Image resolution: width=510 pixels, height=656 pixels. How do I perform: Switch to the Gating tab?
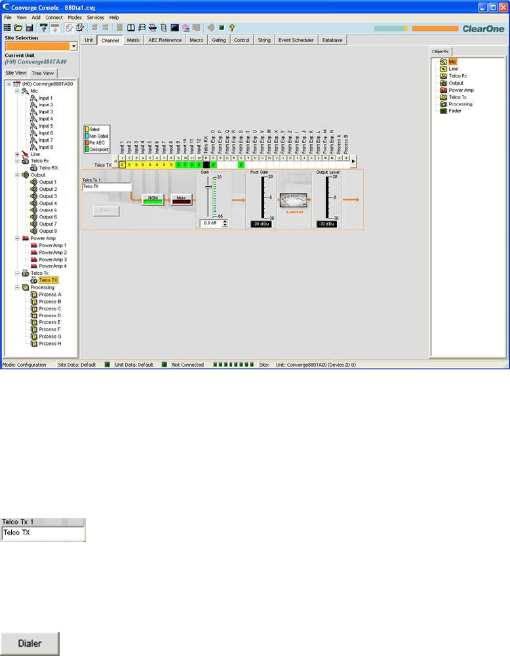click(x=219, y=40)
